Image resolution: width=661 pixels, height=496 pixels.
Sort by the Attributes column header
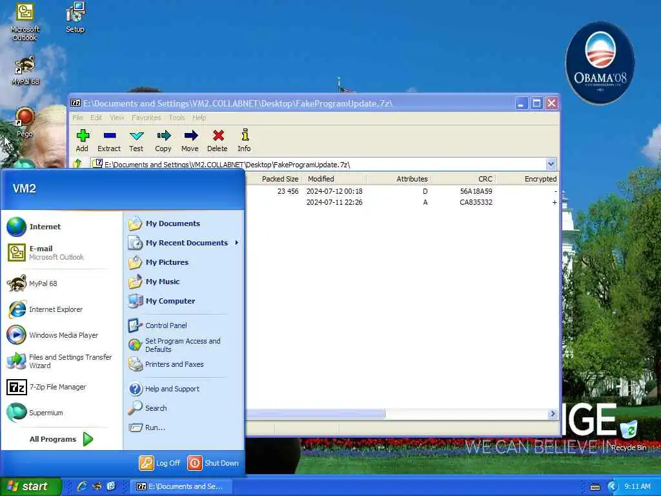point(399,179)
